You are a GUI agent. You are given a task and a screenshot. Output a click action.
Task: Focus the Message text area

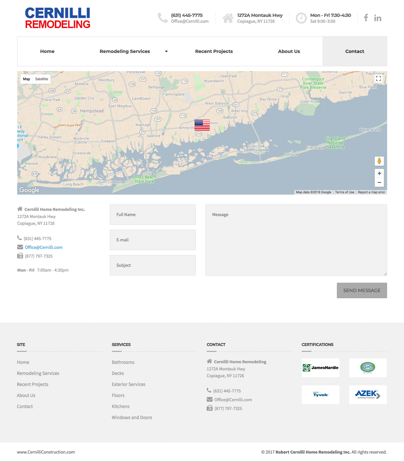coord(296,240)
